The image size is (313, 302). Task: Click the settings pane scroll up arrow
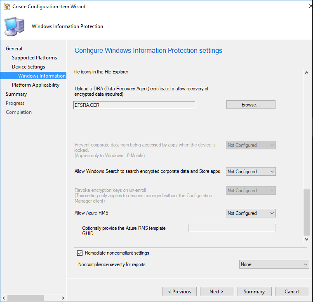306,73
